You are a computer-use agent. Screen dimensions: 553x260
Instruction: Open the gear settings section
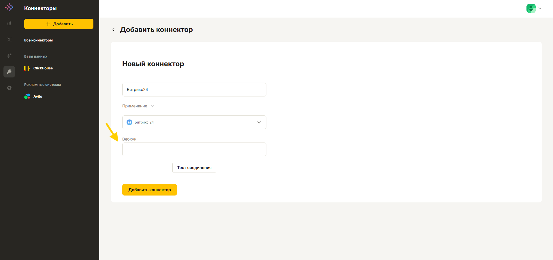coord(9,88)
